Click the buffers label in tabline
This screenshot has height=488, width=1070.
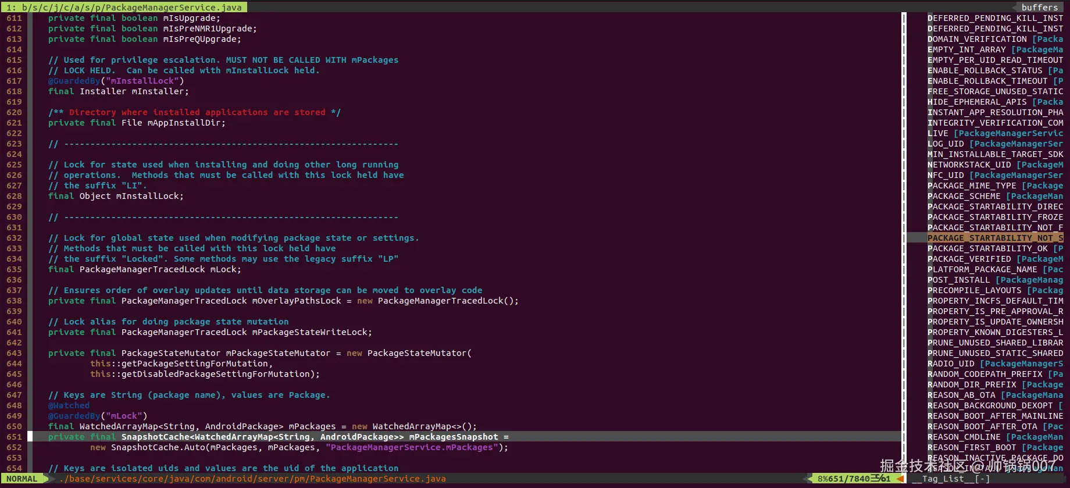point(1039,8)
